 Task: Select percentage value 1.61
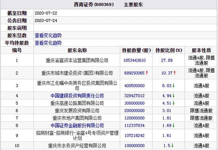[167, 136]
